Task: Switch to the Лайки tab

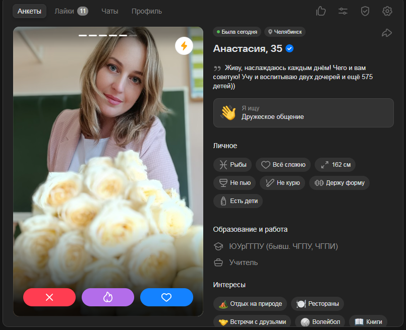Action: pyautogui.click(x=71, y=11)
